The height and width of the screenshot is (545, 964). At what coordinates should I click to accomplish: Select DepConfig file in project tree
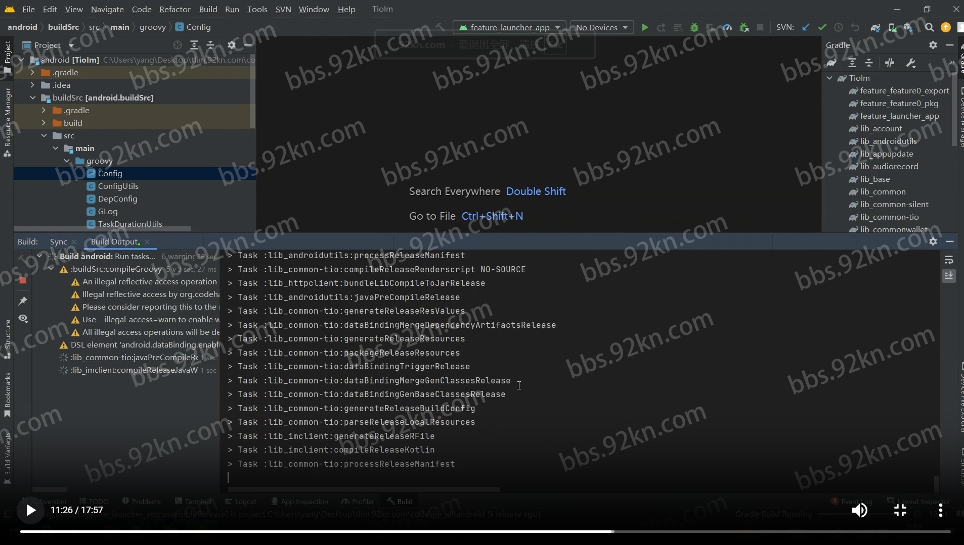pyautogui.click(x=117, y=199)
